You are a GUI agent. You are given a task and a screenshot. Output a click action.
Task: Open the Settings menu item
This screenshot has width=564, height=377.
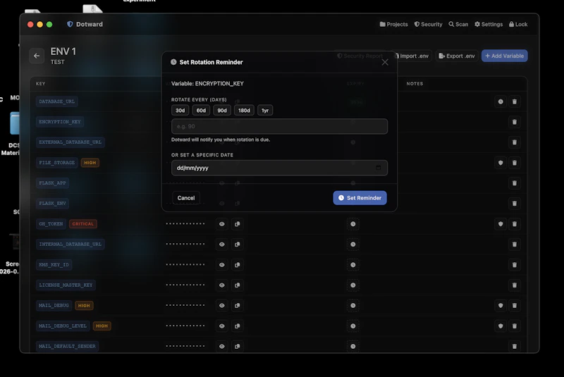tap(489, 24)
